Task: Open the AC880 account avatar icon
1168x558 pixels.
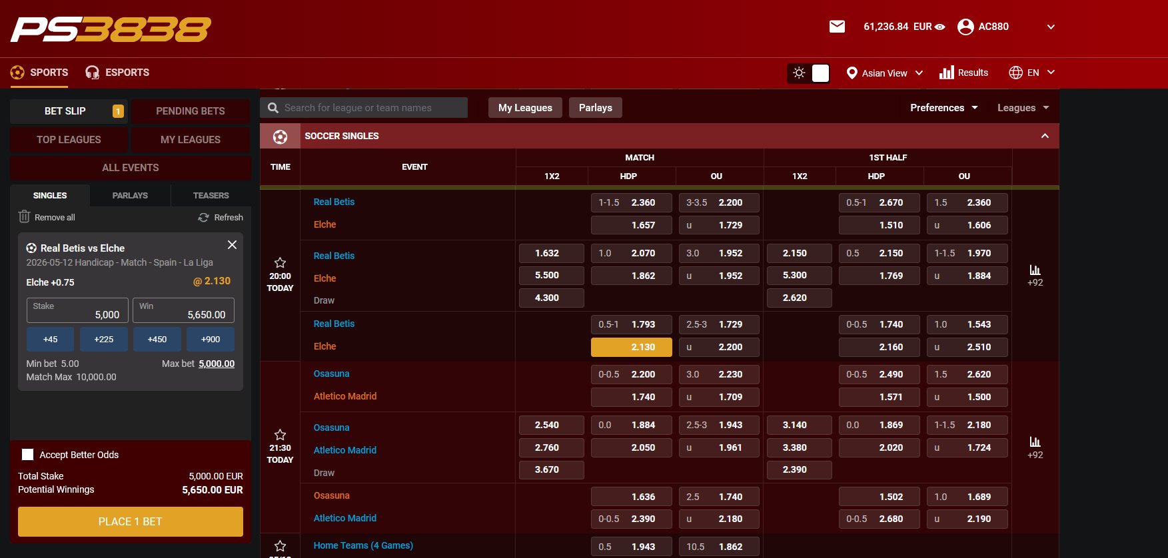Action: point(965,27)
